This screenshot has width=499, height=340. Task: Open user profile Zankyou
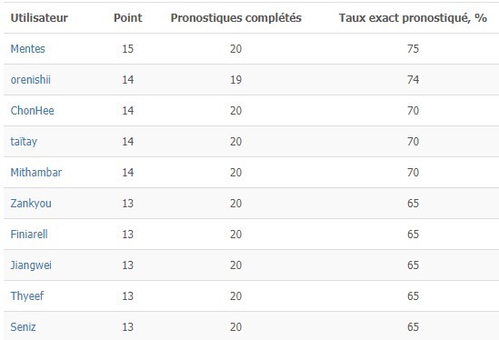point(31,204)
